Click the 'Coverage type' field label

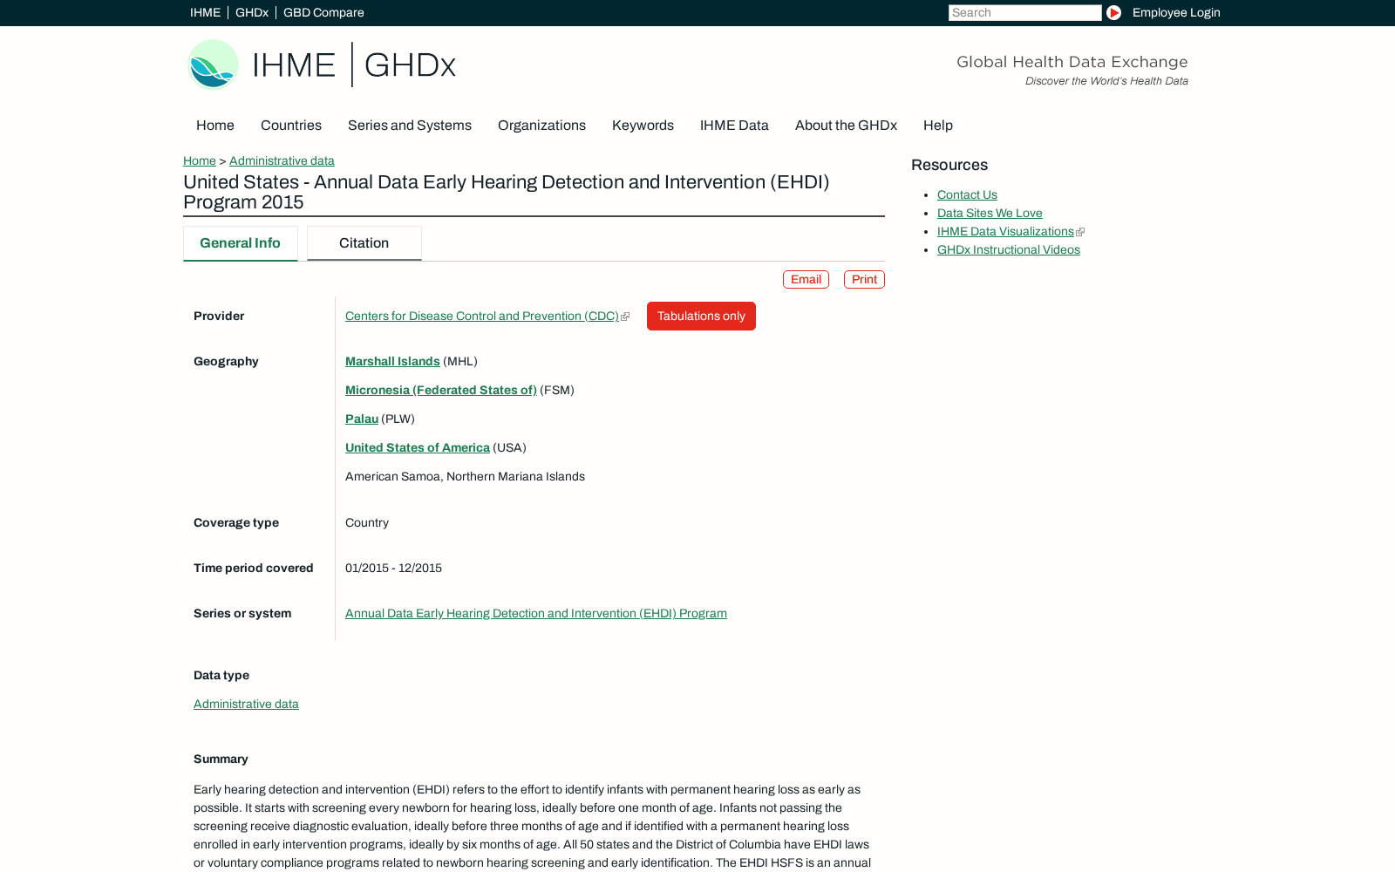[x=236, y=523]
